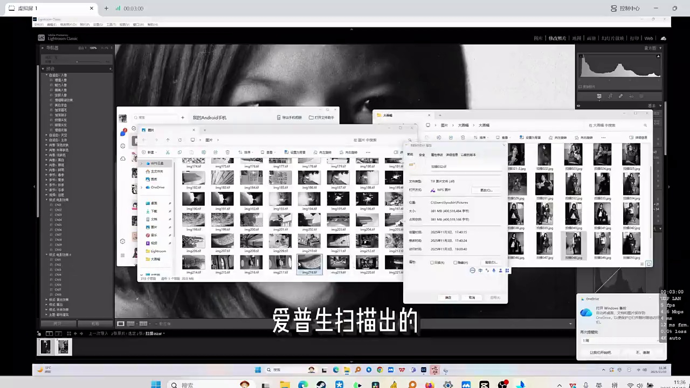Image resolution: width=690 pixels, height=388 pixels.
Task: Open a new tab in 图片 Explorer
Action: pyautogui.click(x=205, y=130)
